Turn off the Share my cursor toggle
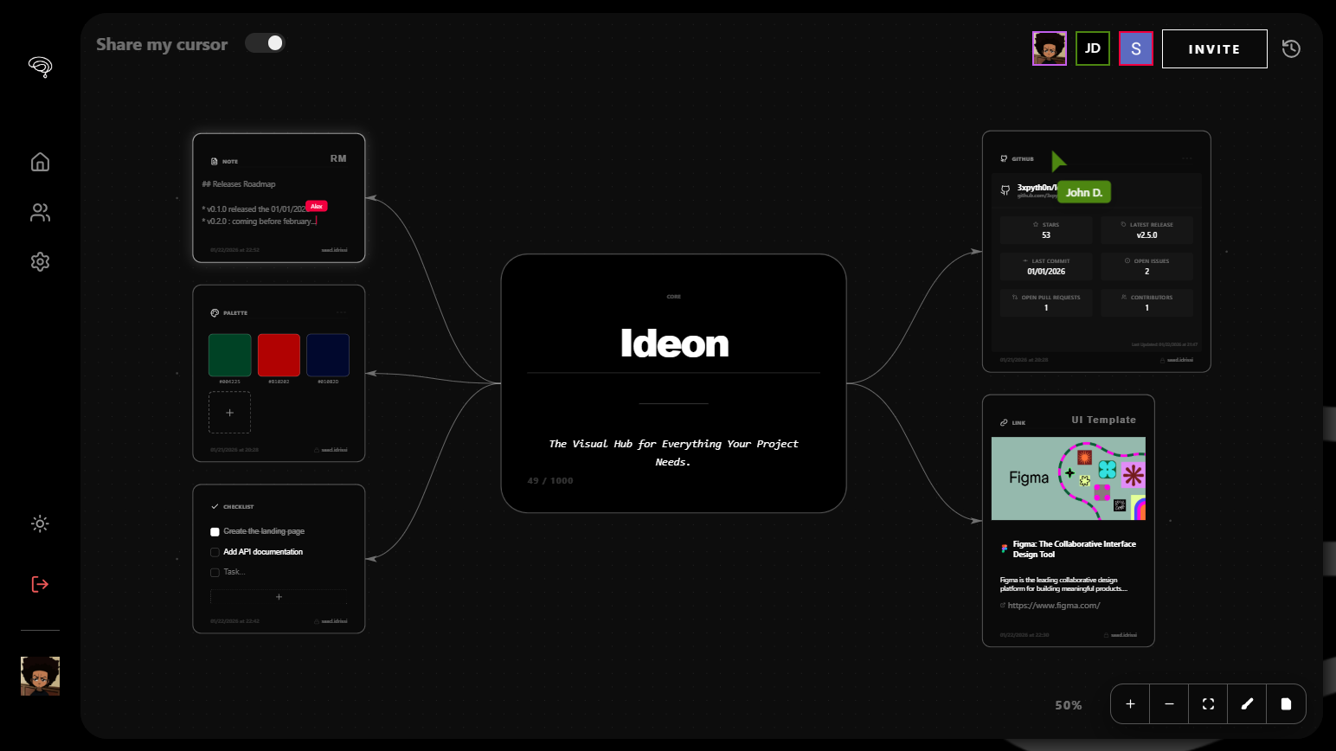1336x751 pixels. click(x=265, y=42)
